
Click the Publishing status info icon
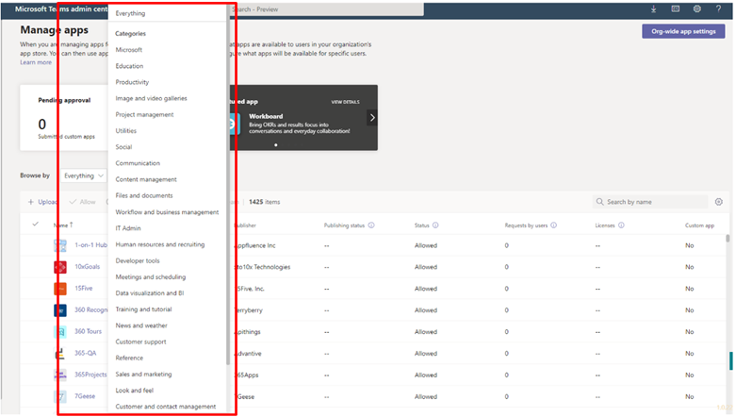click(x=371, y=225)
